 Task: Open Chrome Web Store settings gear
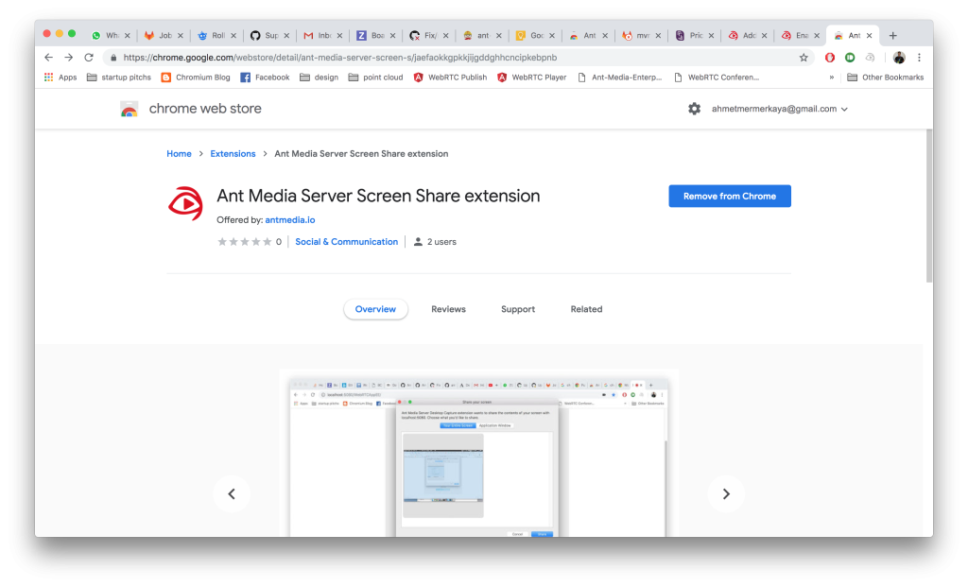(695, 109)
